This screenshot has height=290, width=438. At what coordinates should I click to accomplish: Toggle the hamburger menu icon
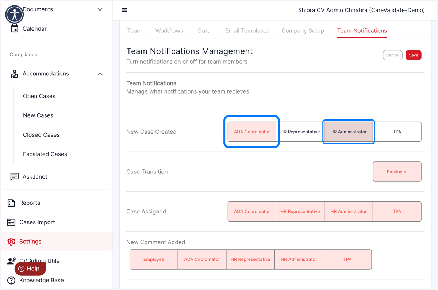[124, 10]
